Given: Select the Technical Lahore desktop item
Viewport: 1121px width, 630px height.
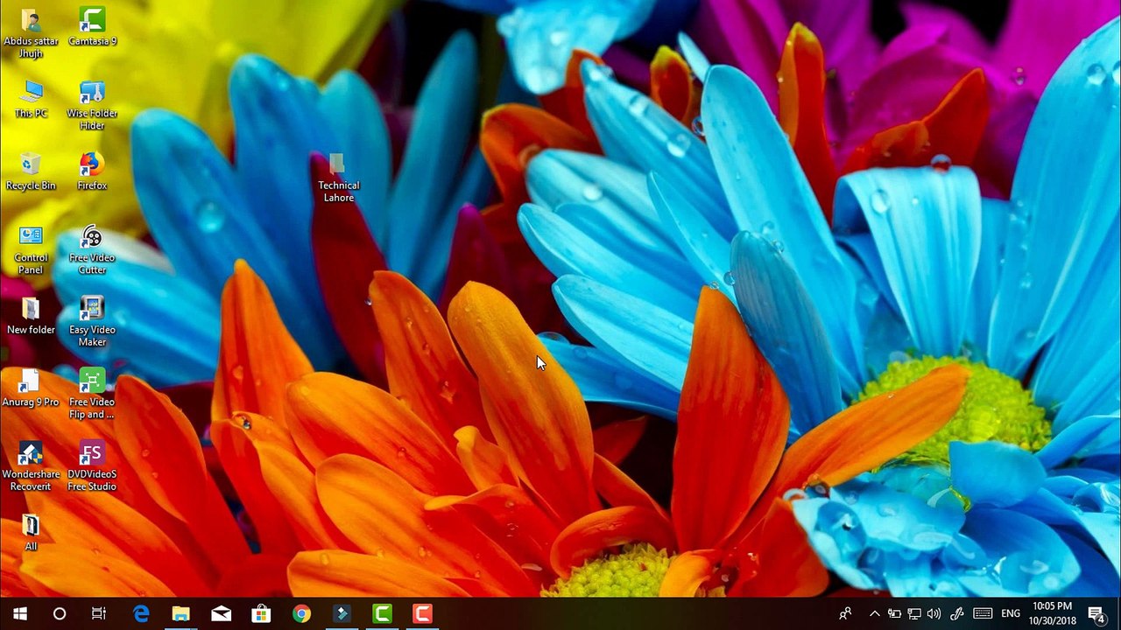Looking at the screenshot, I should click(x=338, y=178).
